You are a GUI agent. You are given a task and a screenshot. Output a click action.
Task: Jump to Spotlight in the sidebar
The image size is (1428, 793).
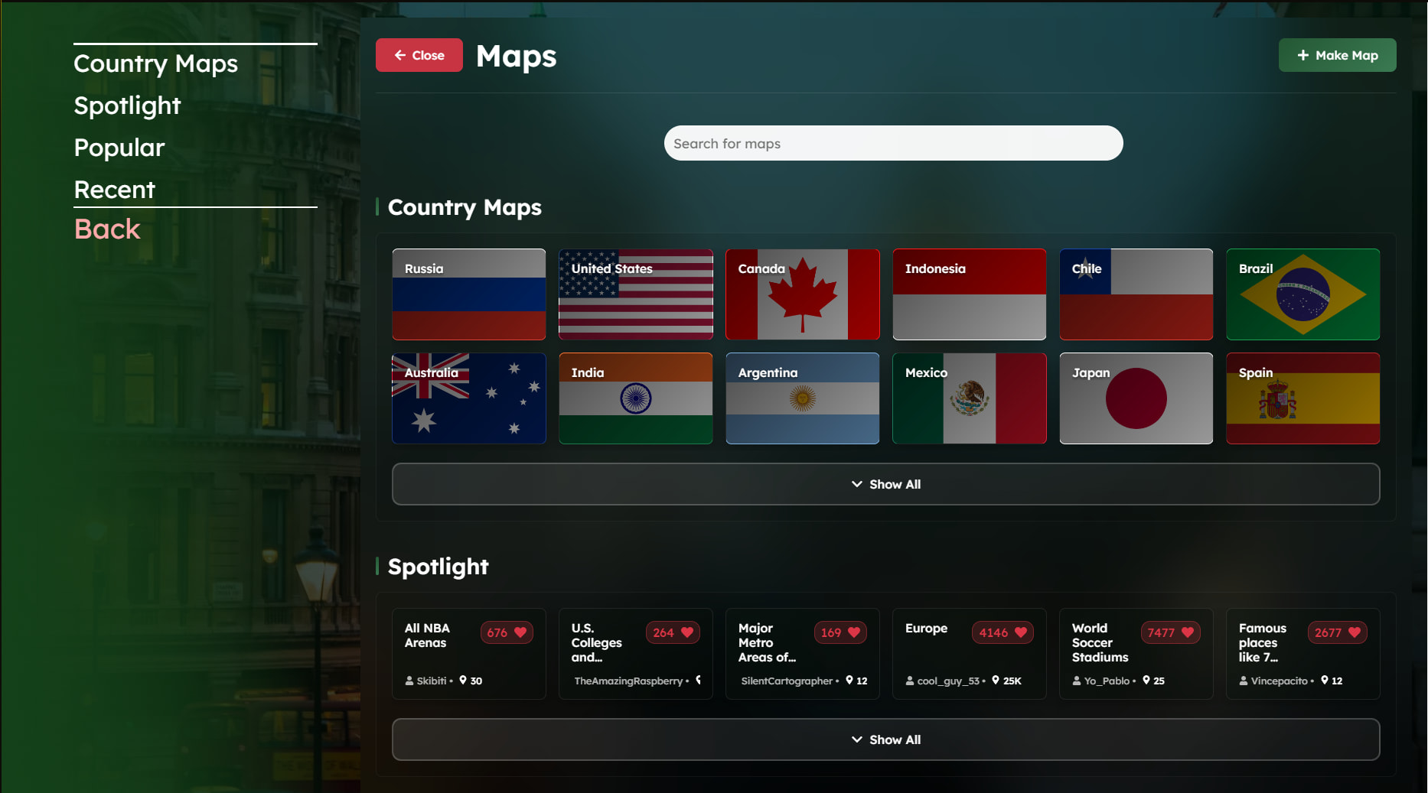point(127,106)
